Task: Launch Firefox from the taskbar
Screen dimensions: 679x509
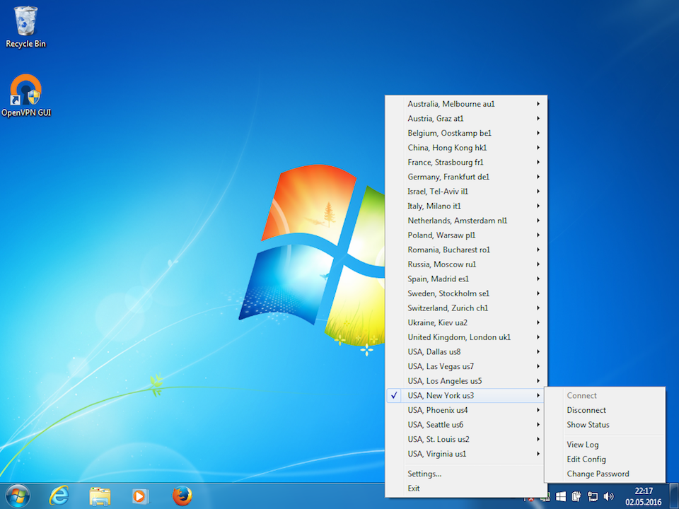Action: [x=182, y=496]
